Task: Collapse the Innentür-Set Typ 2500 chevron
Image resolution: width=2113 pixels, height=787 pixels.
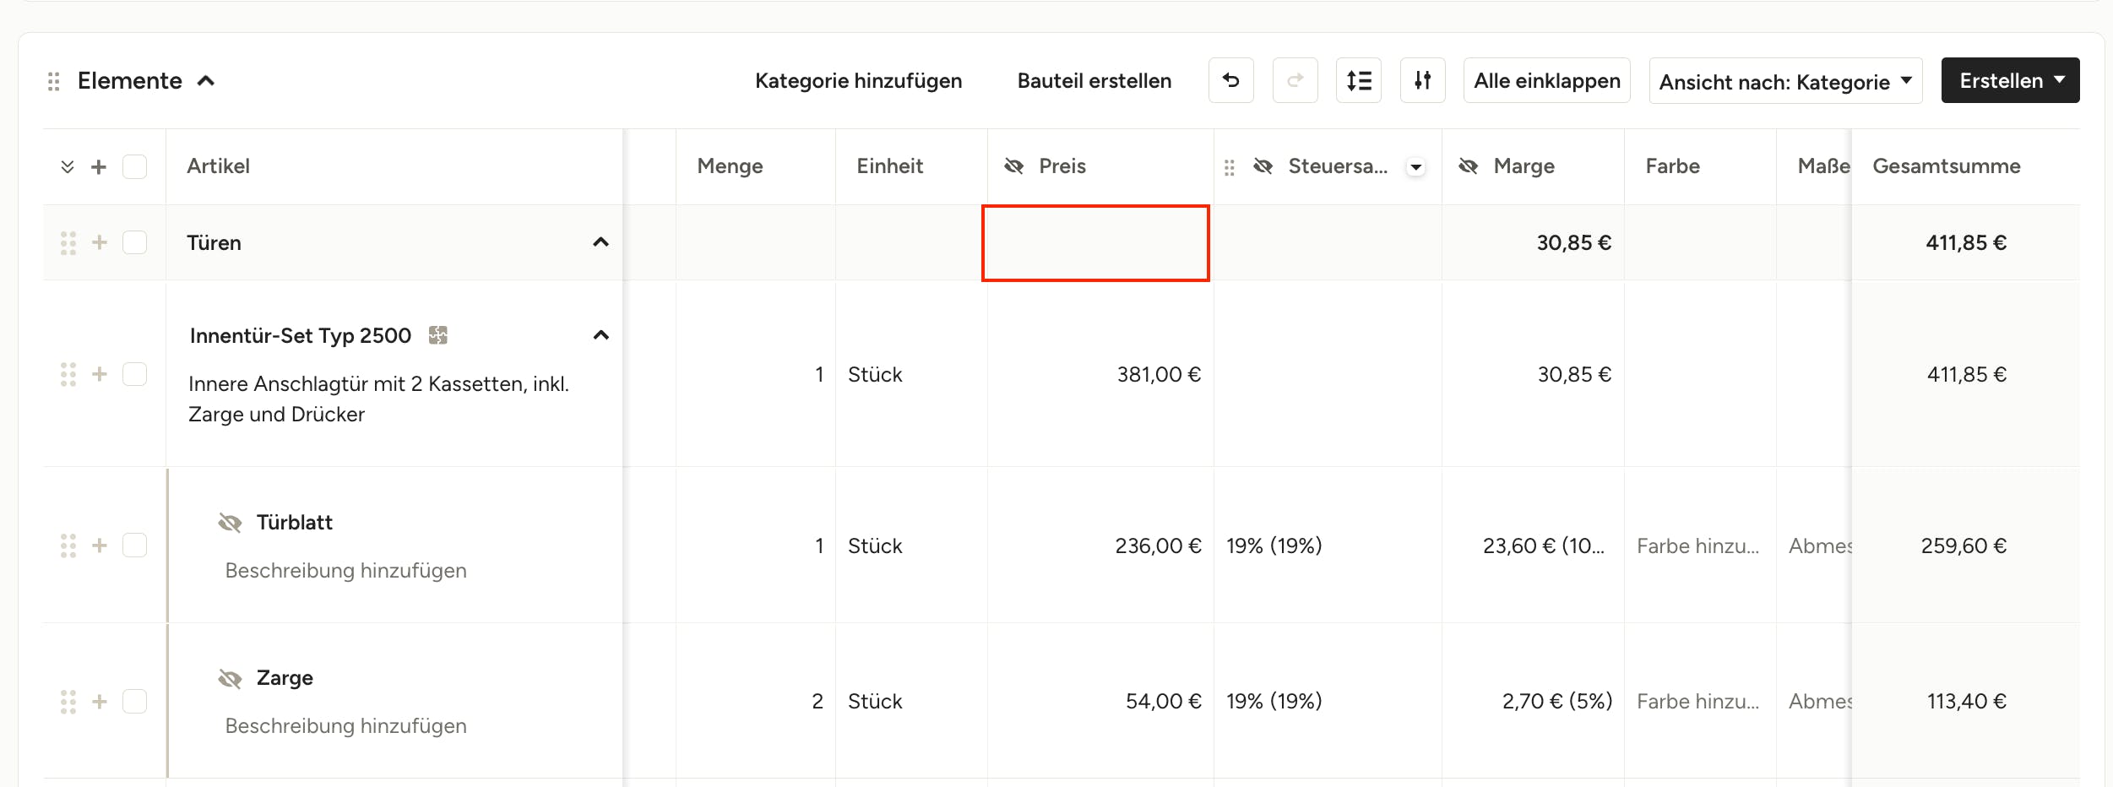Action: [600, 335]
